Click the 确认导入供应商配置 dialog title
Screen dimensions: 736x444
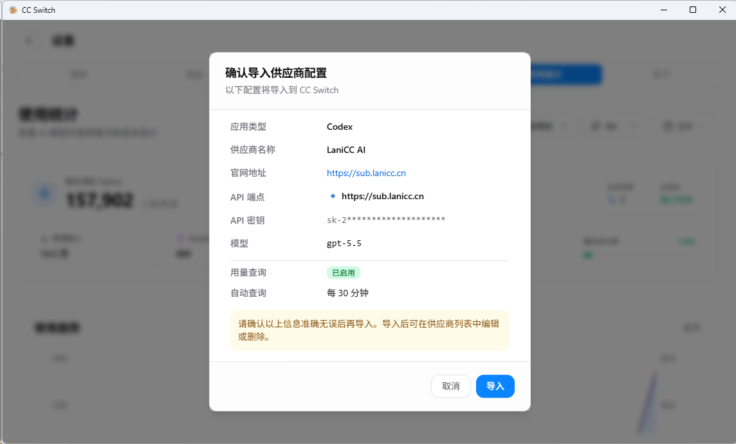click(x=276, y=73)
